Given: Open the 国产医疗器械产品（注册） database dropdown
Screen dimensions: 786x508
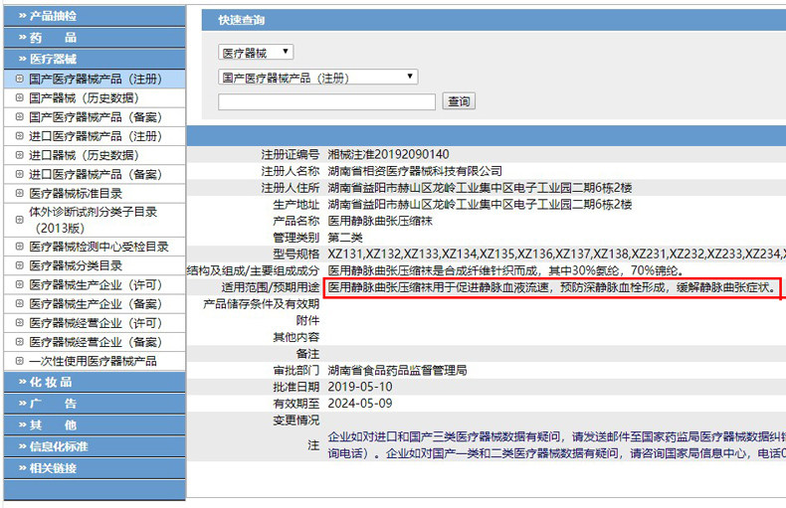Looking at the screenshot, I should [317, 78].
